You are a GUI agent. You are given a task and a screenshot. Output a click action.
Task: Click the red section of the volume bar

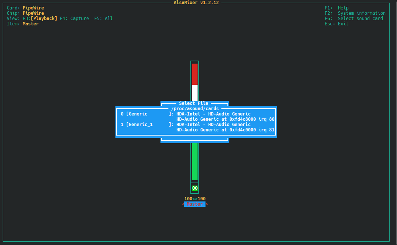pos(195,74)
